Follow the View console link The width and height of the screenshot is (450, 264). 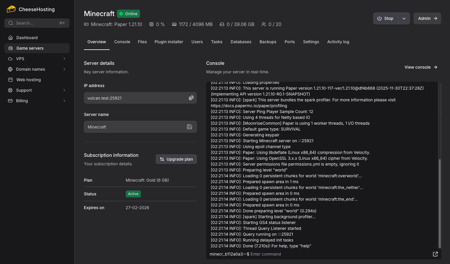[x=420, y=67]
